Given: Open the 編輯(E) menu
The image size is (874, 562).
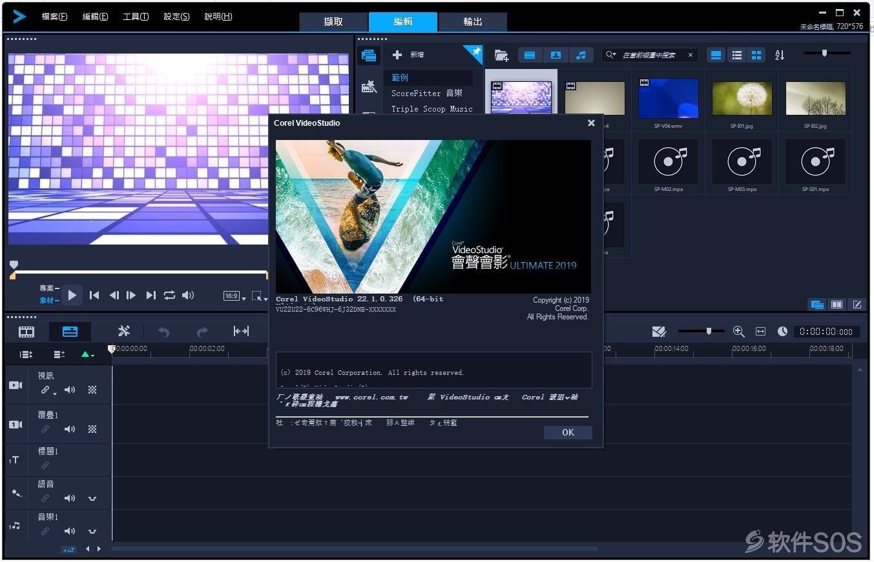Looking at the screenshot, I should click(x=95, y=17).
